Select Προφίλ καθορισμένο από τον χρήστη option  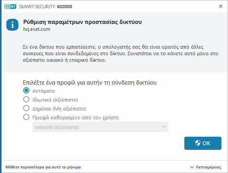pos(26,117)
